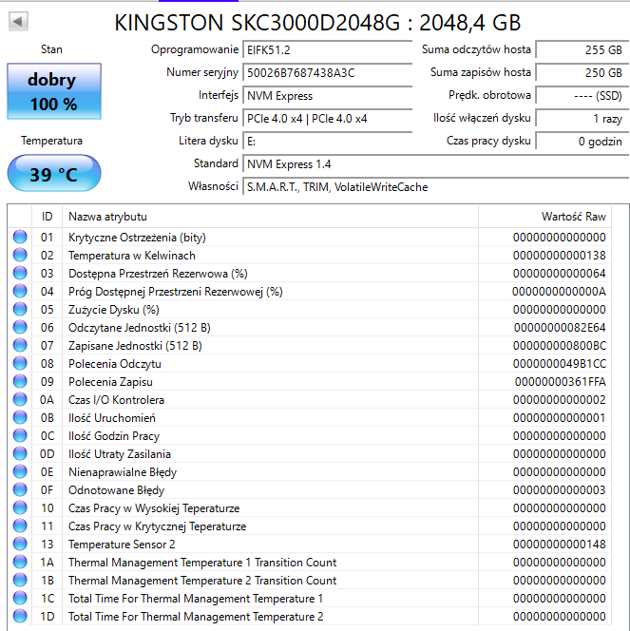Select attribute name 'Ilość Uruchomień'
Image resolution: width=630 pixels, height=631 pixels.
(x=112, y=418)
